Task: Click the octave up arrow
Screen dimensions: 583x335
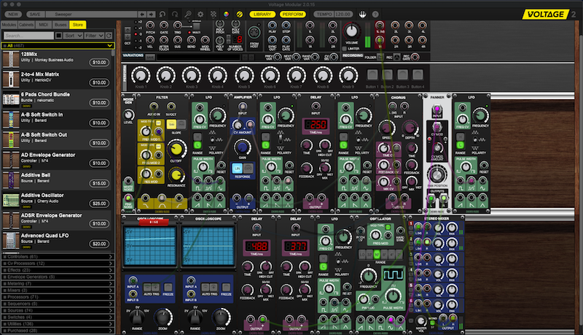Action: click(x=128, y=30)
